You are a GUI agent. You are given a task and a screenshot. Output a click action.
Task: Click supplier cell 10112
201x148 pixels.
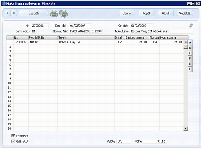tap(43, 42)
